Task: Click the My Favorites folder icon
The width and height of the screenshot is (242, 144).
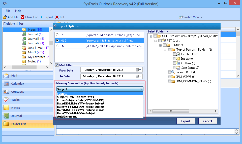Action: (x=24, y=57)
